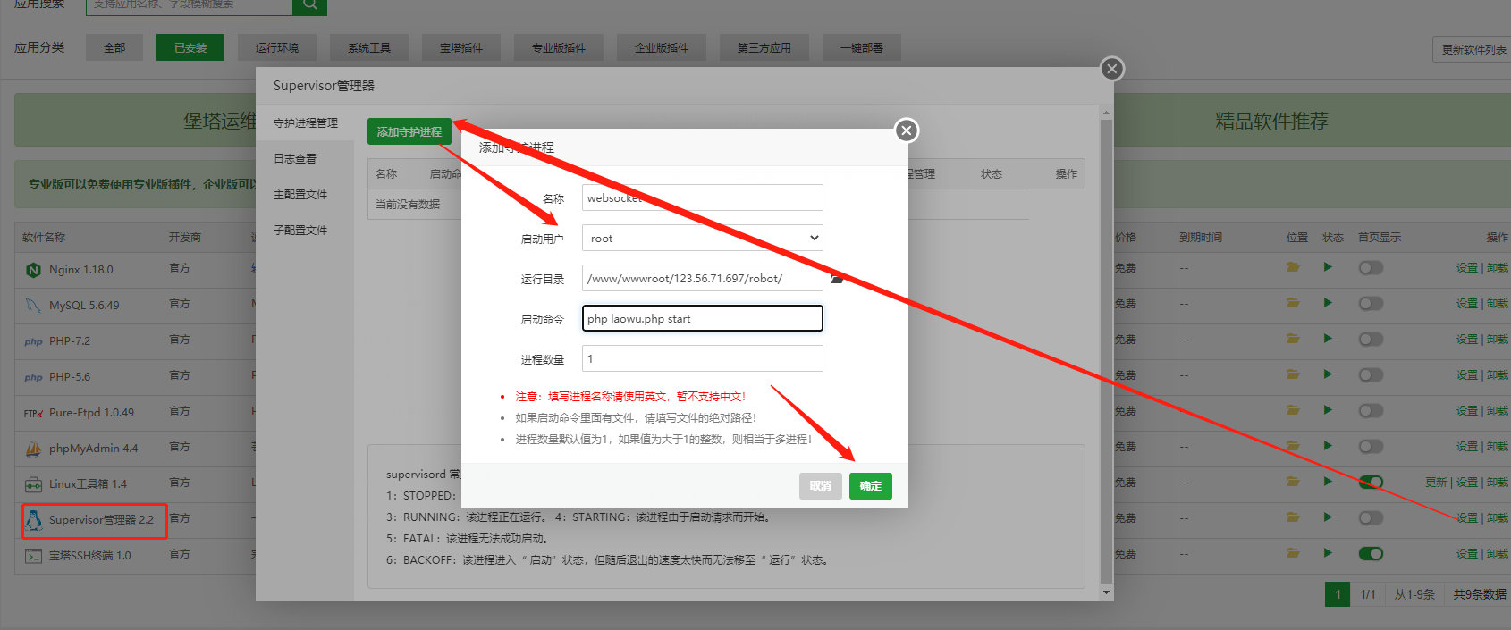Select the 已安装 category tab
This screenshot has height=630, width=1511.
coord(190,47)
